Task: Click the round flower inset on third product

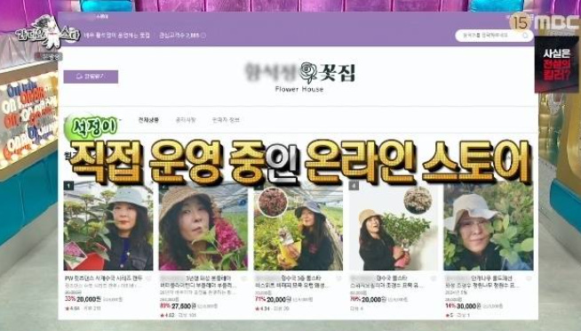Action: point(273,202)
